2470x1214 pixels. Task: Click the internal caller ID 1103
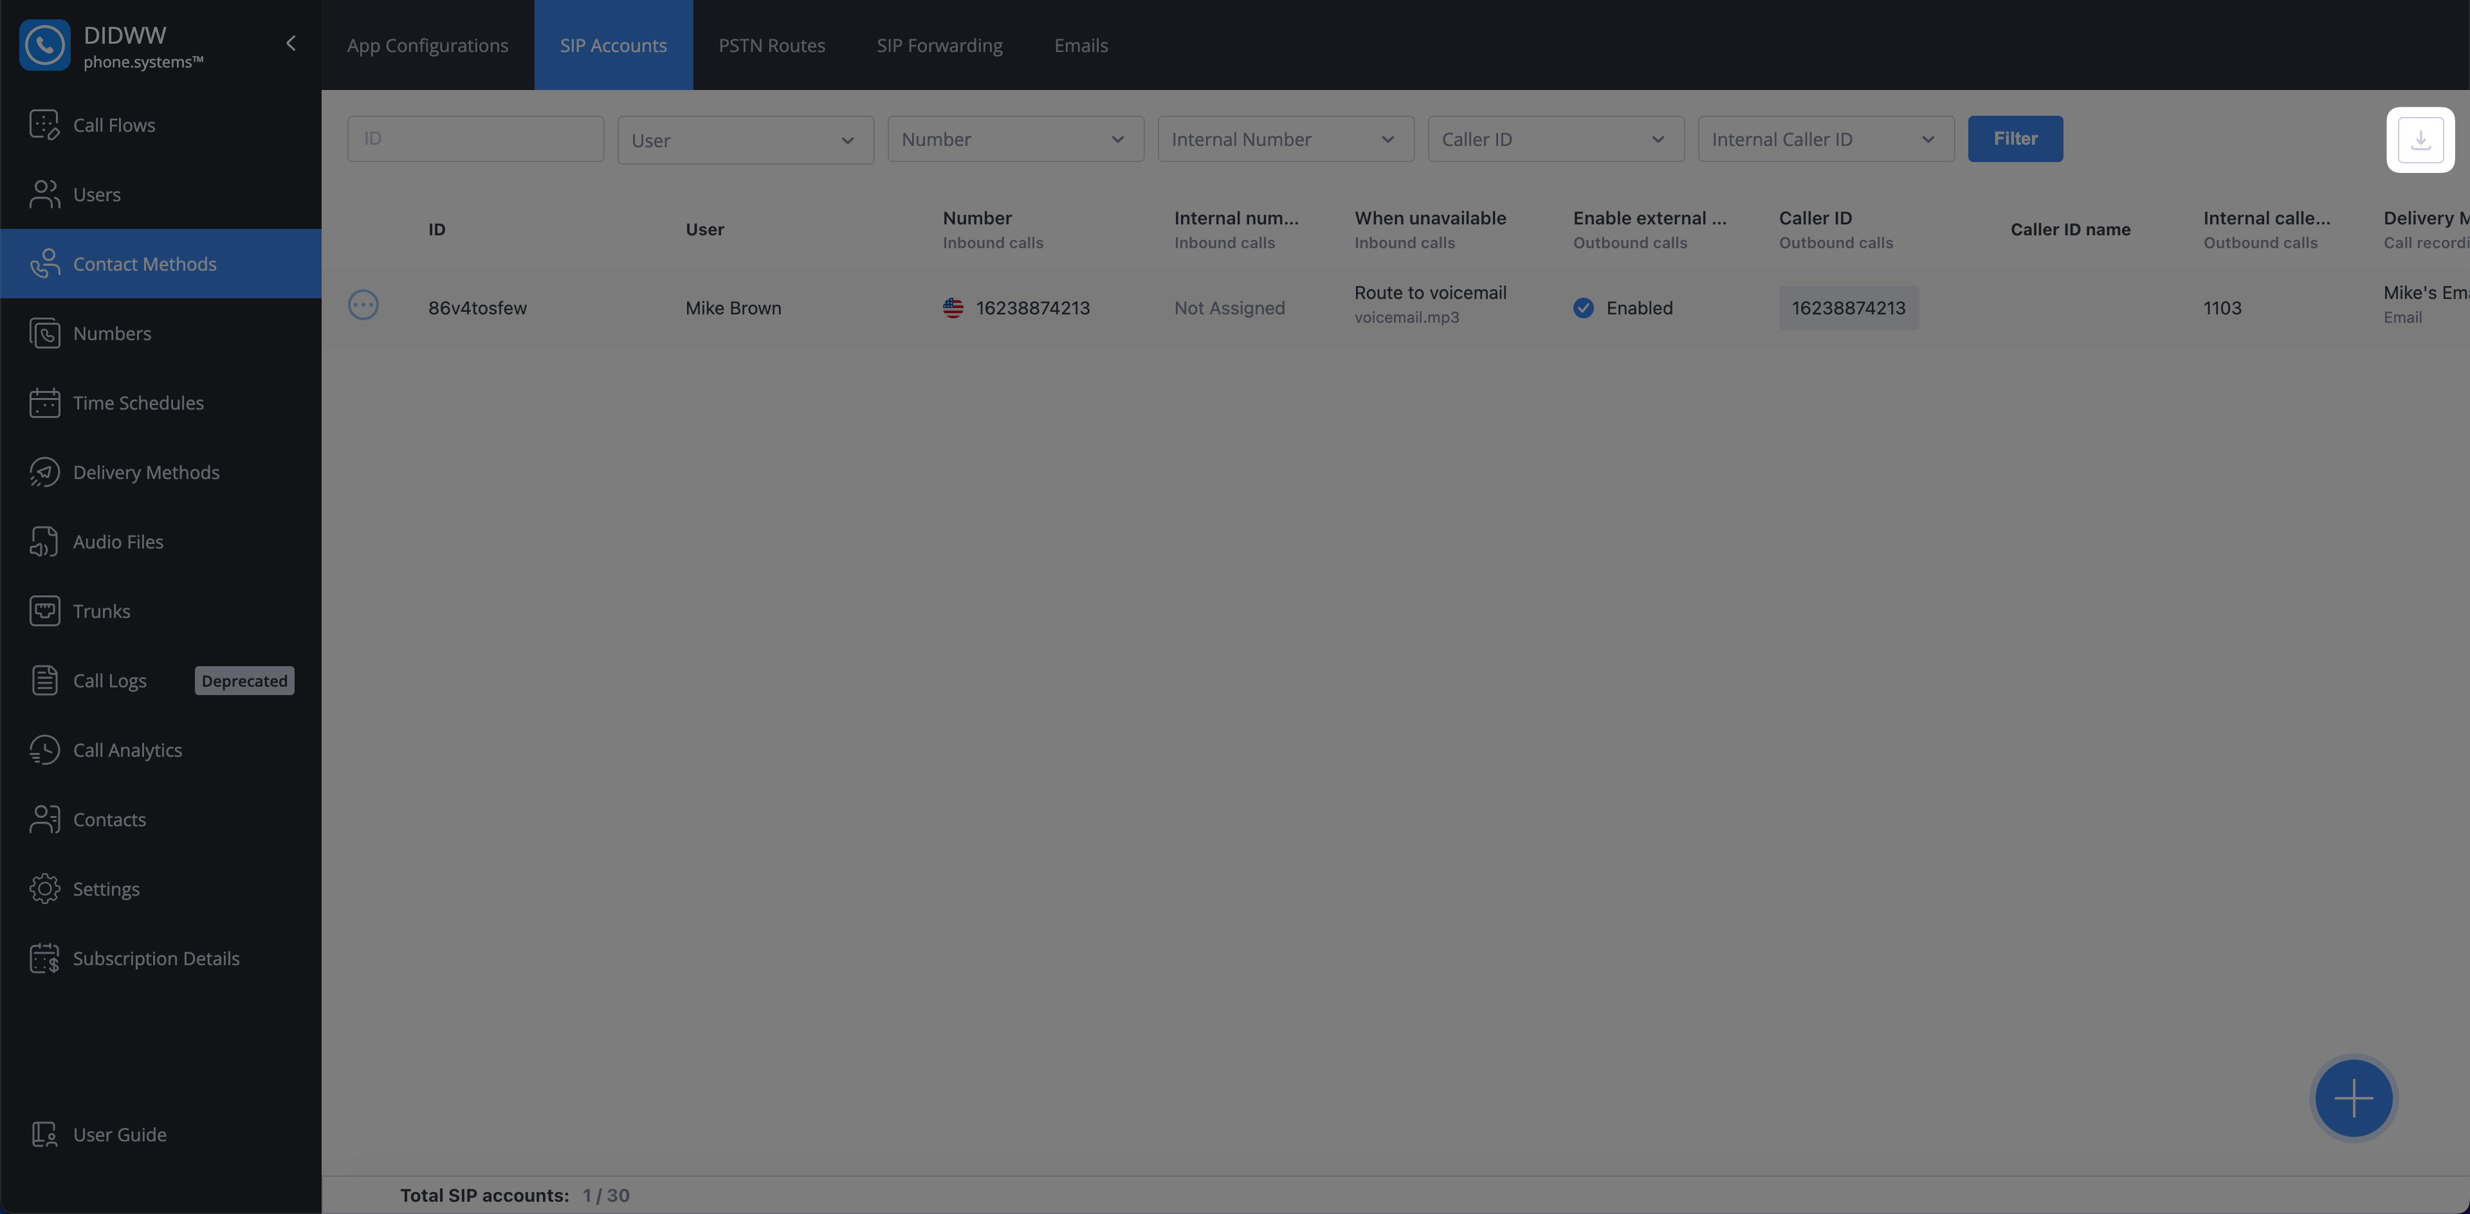2222,307
